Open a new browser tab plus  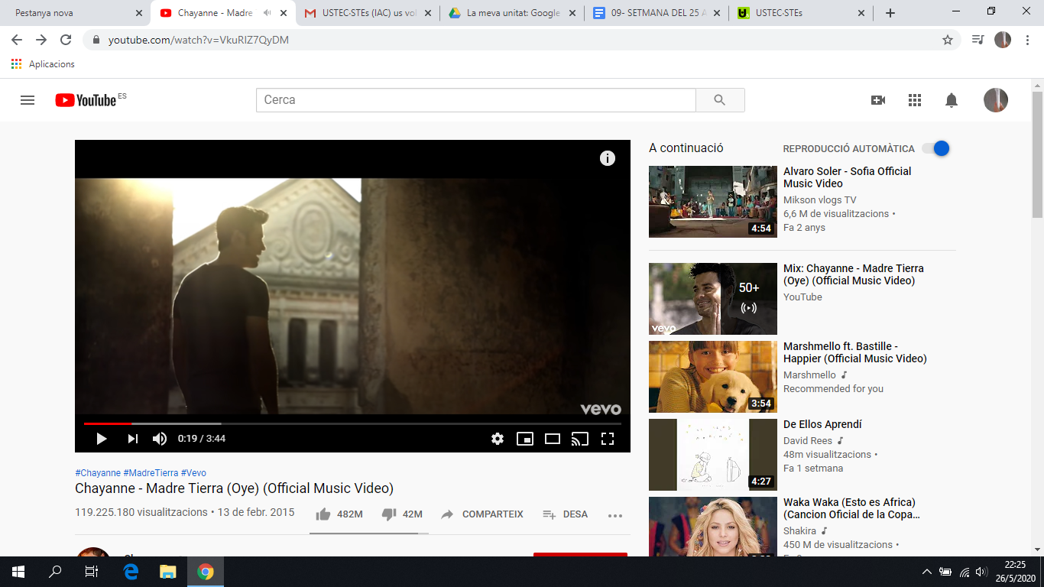click(x=890, y=13)
